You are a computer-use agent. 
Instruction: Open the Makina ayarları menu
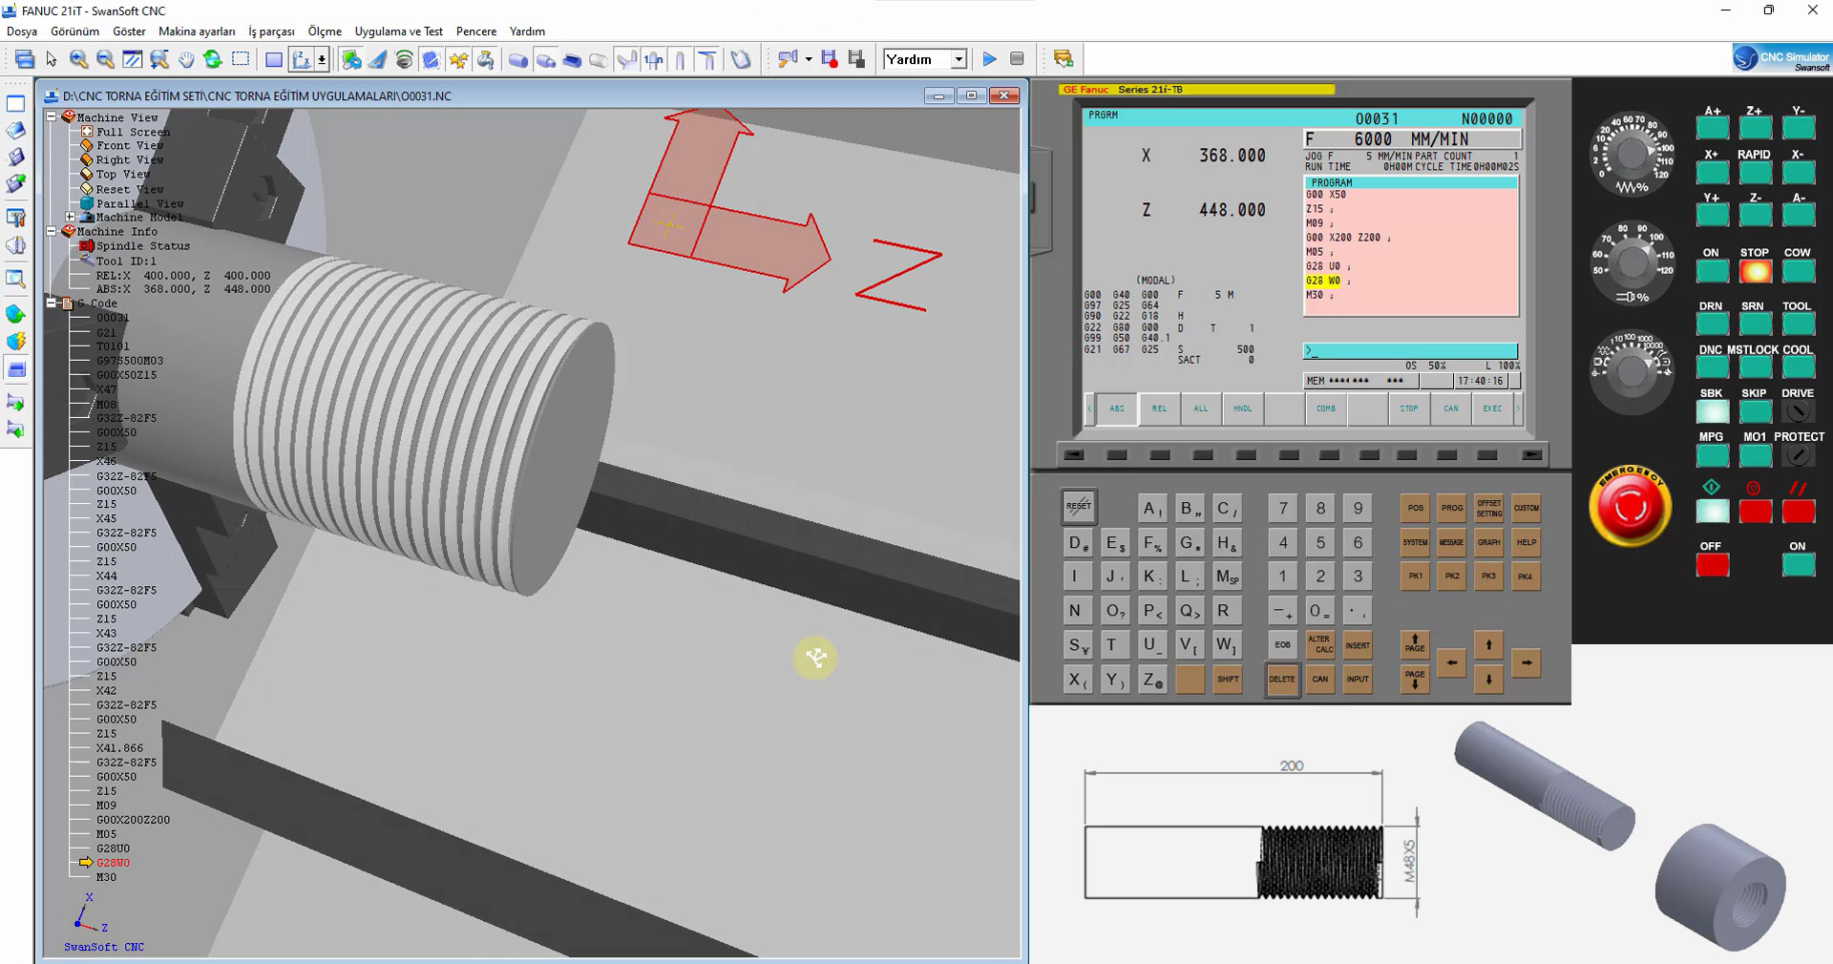click(197, 31)
